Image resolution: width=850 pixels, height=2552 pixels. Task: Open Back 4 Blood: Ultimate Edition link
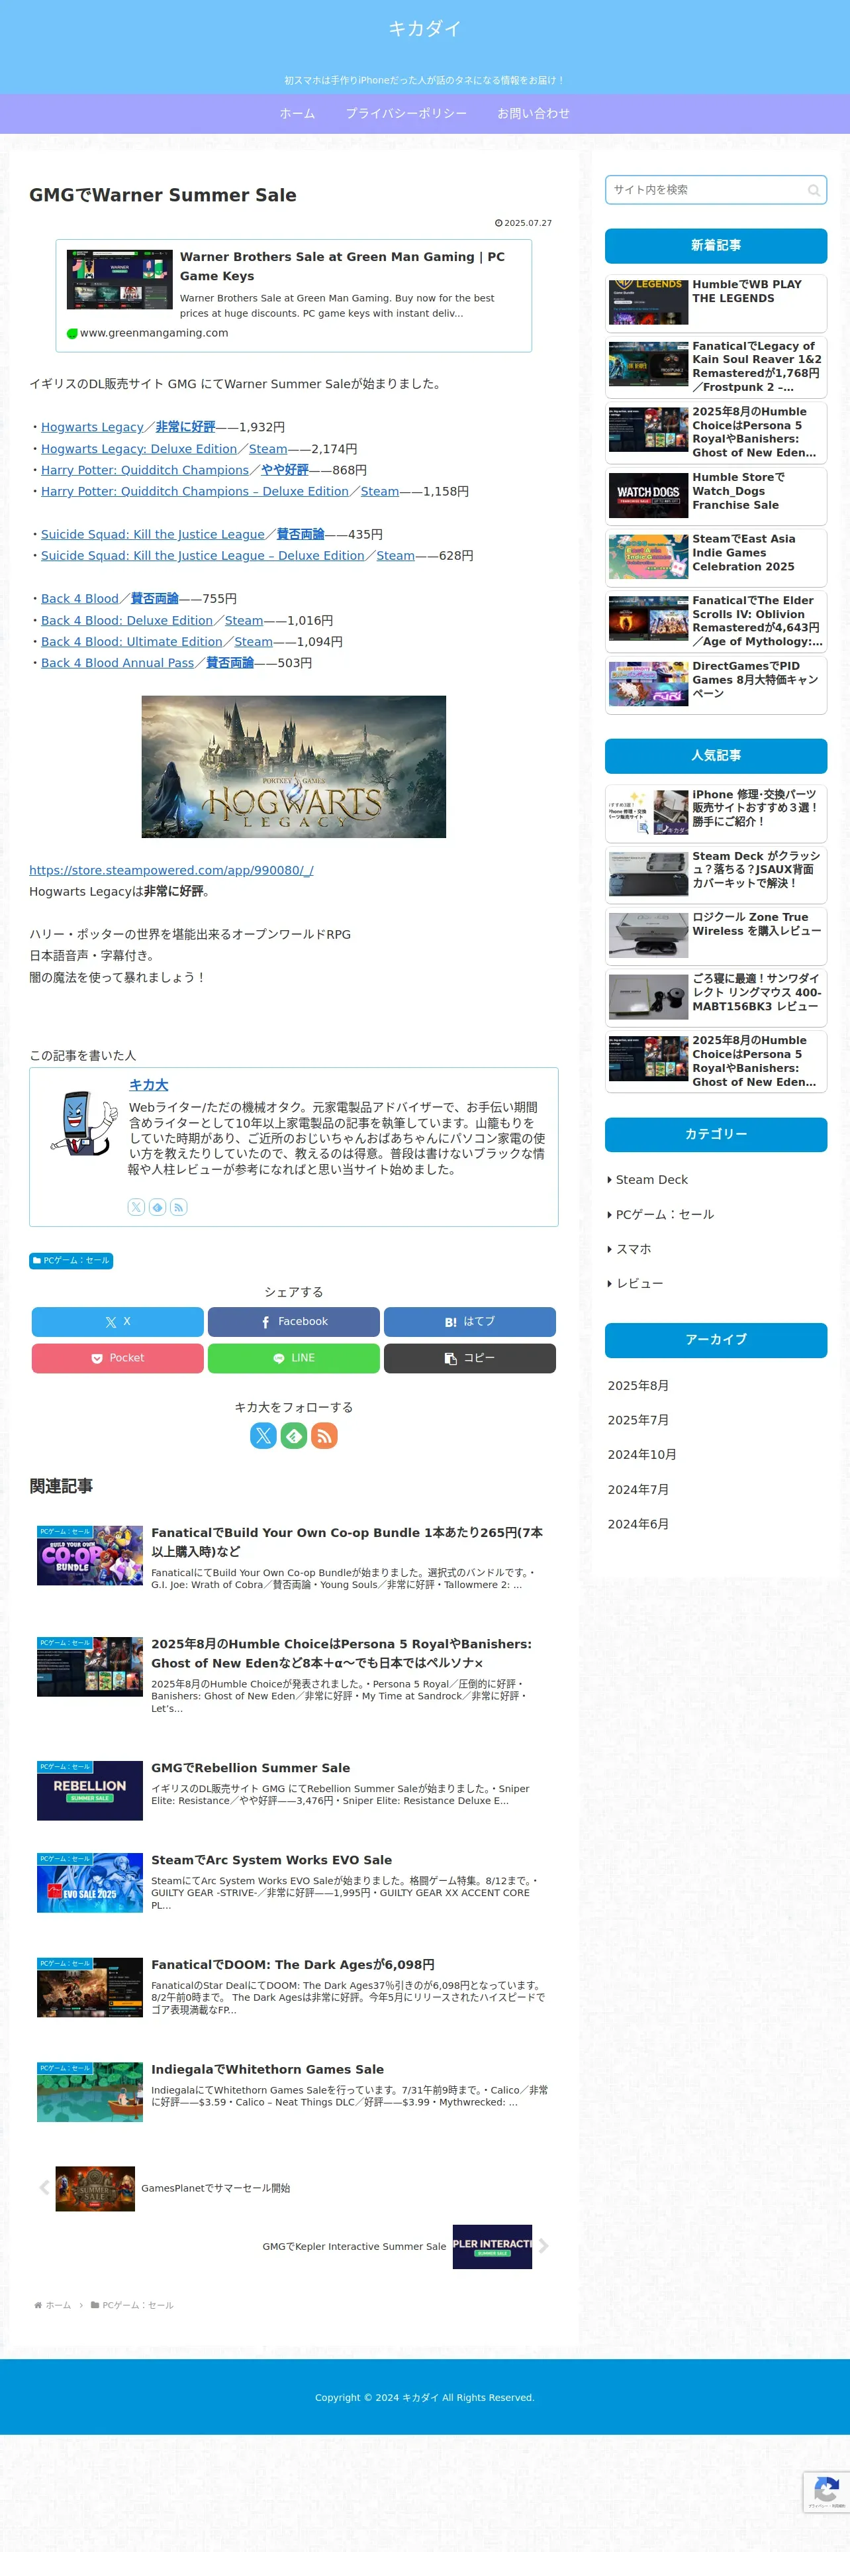(x=132, y=642)
